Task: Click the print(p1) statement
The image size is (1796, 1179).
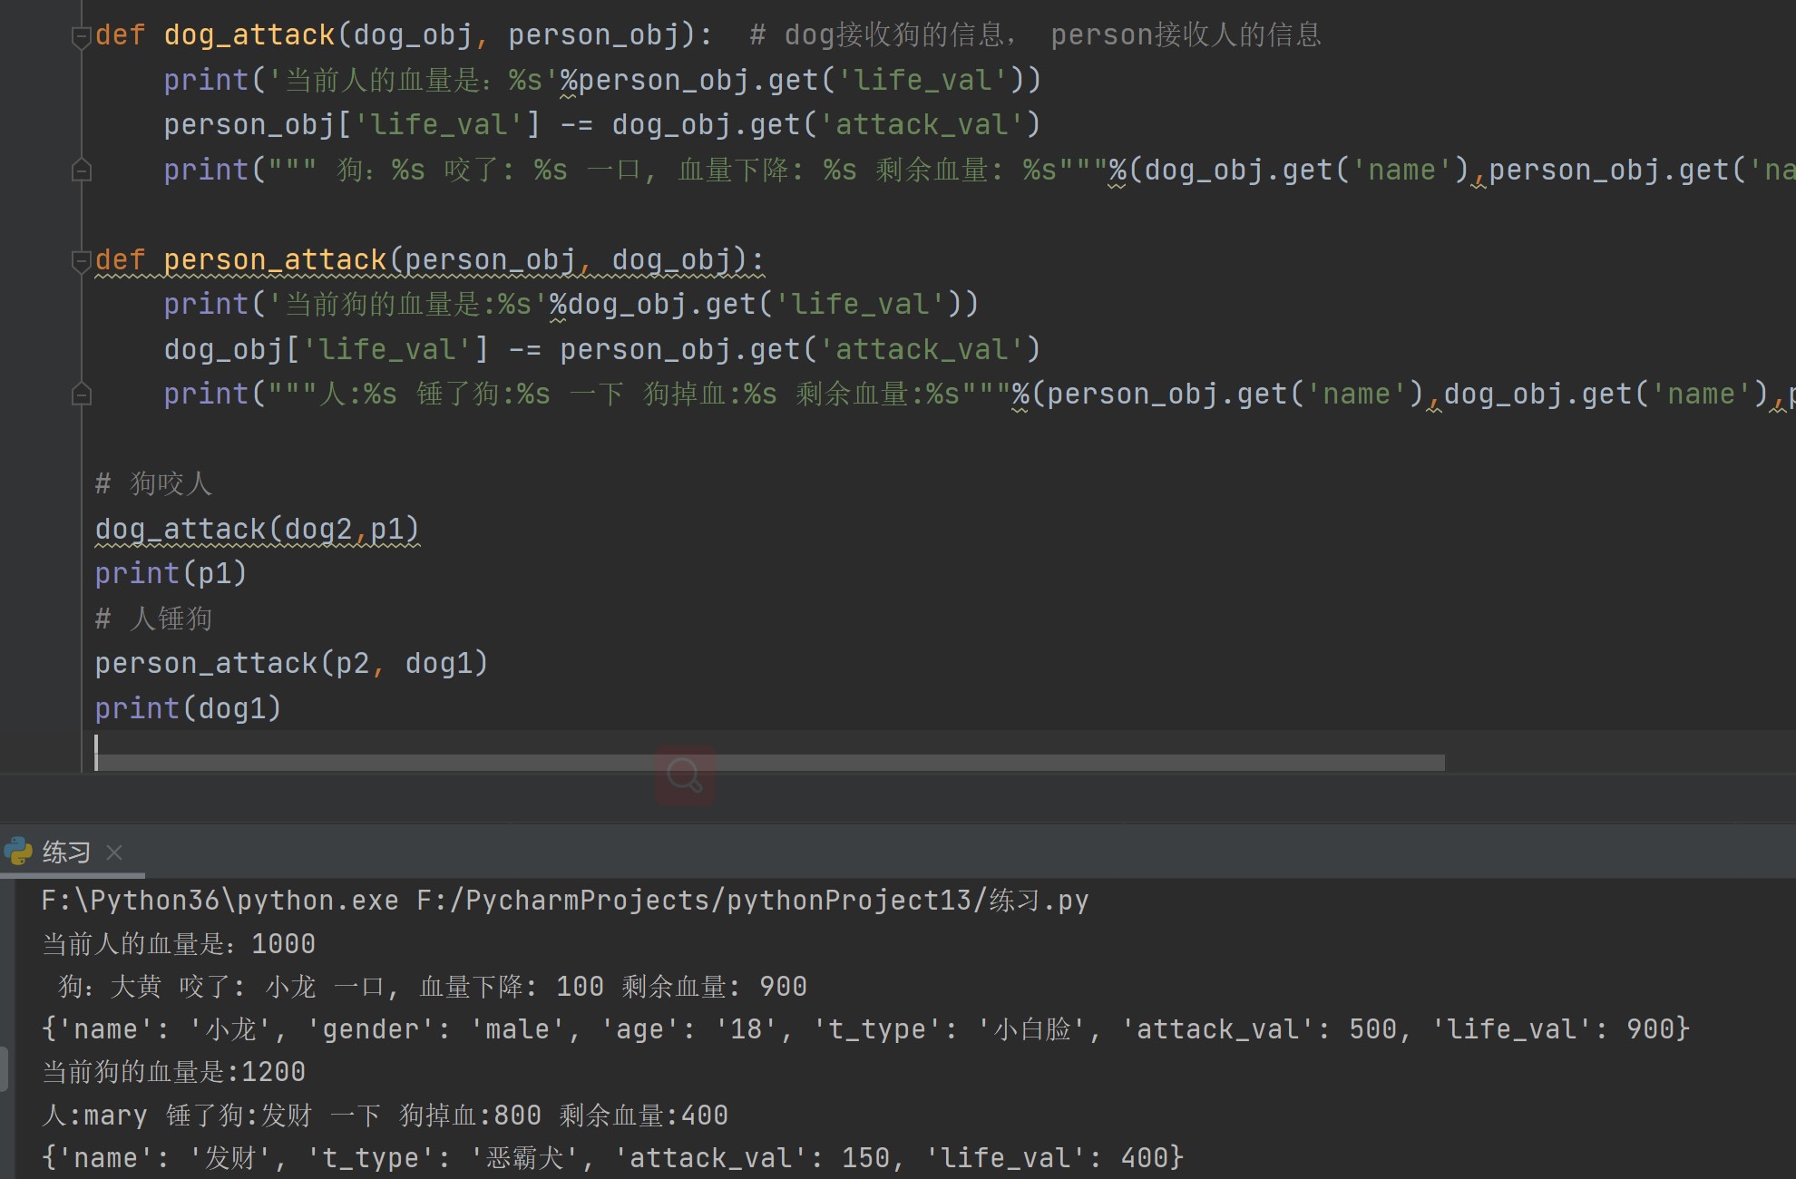Action: pyautogui.click(x=171, y=573)
